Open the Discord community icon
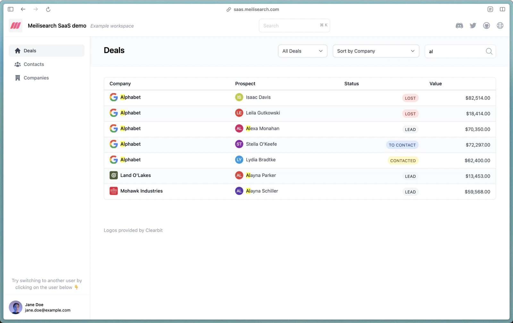The image size is (513, 323). (459, 25)
